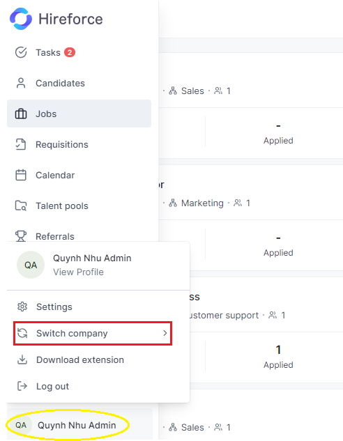The image size is (343, 441).
Task: Click the Log out door icon
Action: 22,386
